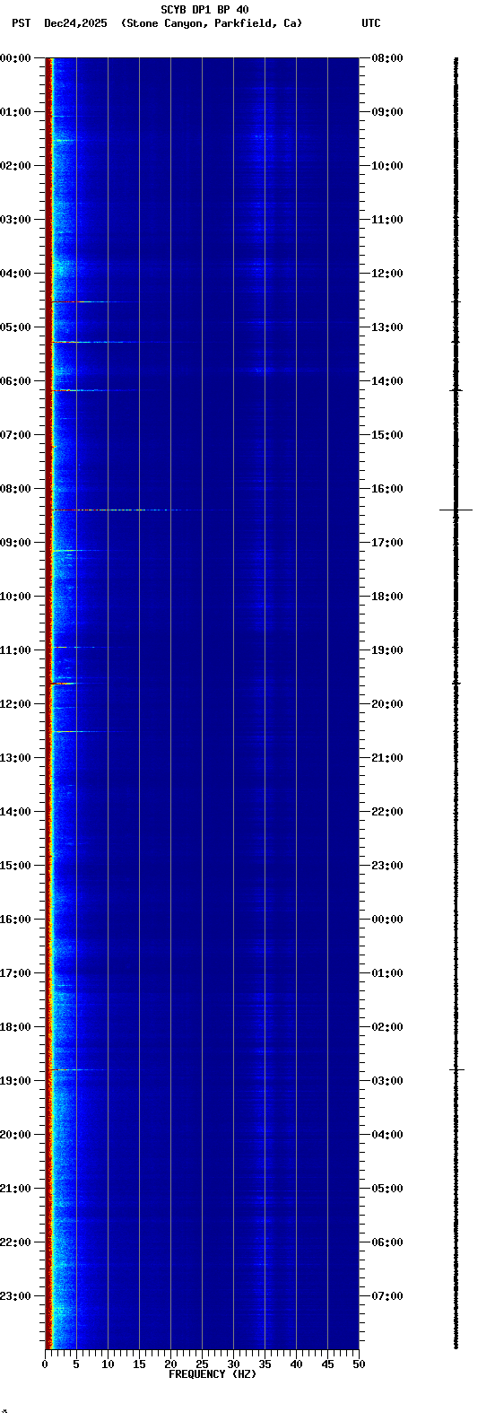Image resolution: width=495 pixels, height=1421 pixels.
Task: Click the UTC '00:00' time label
Action: click(x=387, y=920)
